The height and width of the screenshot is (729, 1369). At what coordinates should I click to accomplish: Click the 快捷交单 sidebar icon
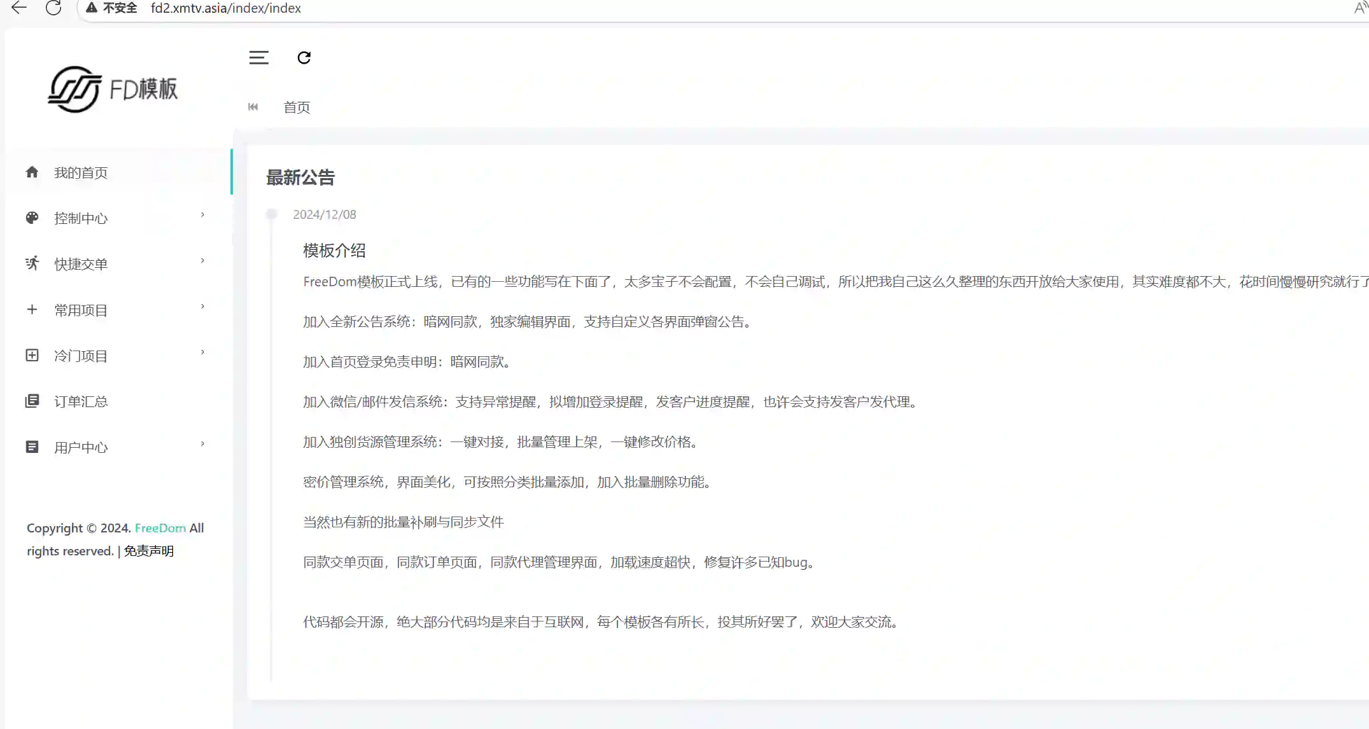(32, 263)
